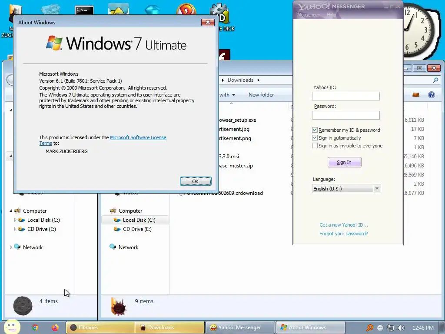Open the Help menu in Yahoo Messenger
This screenshot has width=445, height=334.
point(331,15)
